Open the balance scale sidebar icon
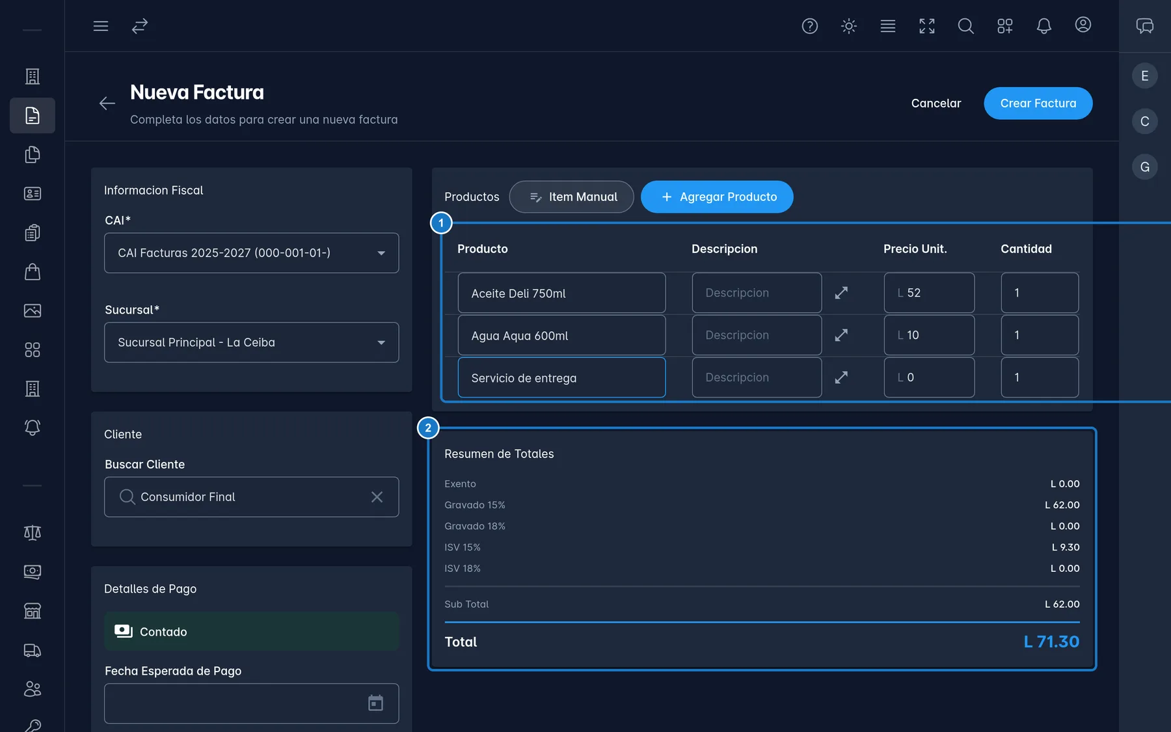The width and height of the screenshot is (1171, 732). pyautogui.click(x=33, y=533)
